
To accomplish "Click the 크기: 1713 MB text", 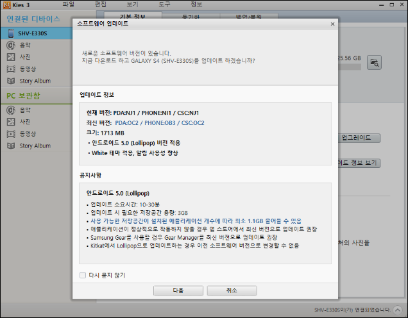I will coord(105,133).
